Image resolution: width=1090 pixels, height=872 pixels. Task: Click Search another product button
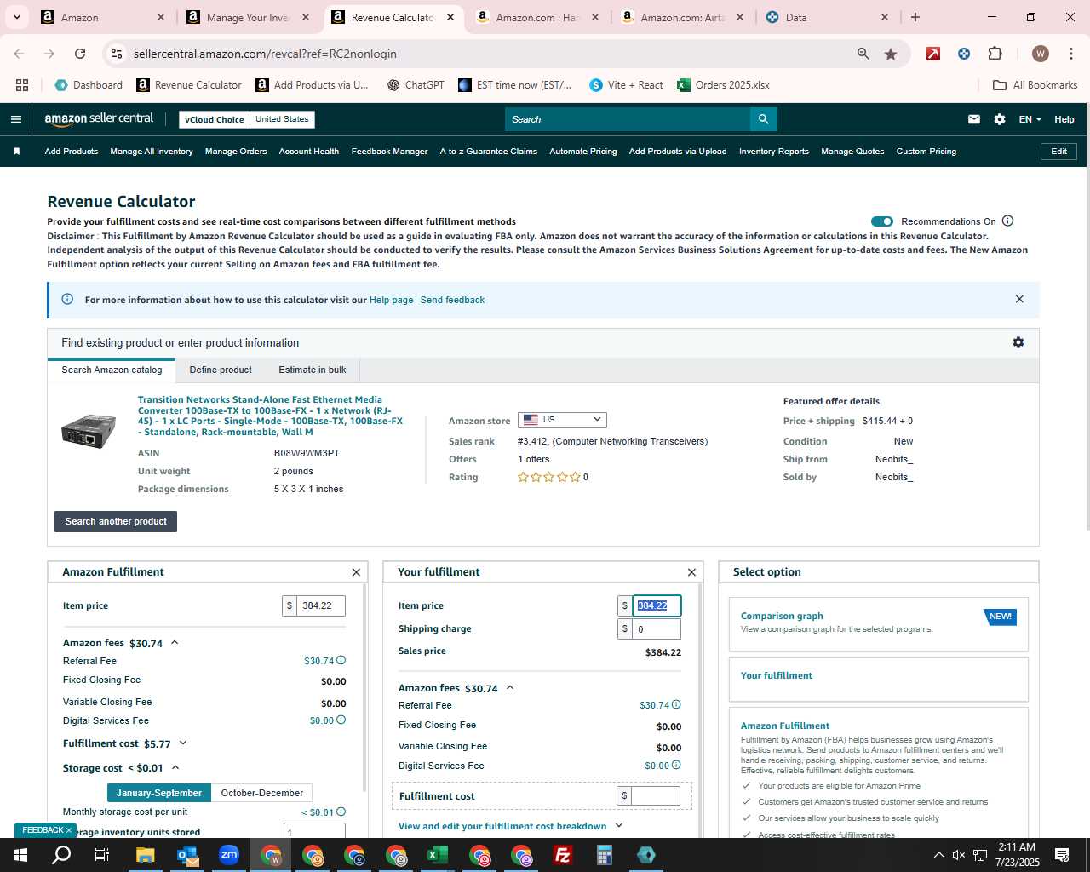116,521
